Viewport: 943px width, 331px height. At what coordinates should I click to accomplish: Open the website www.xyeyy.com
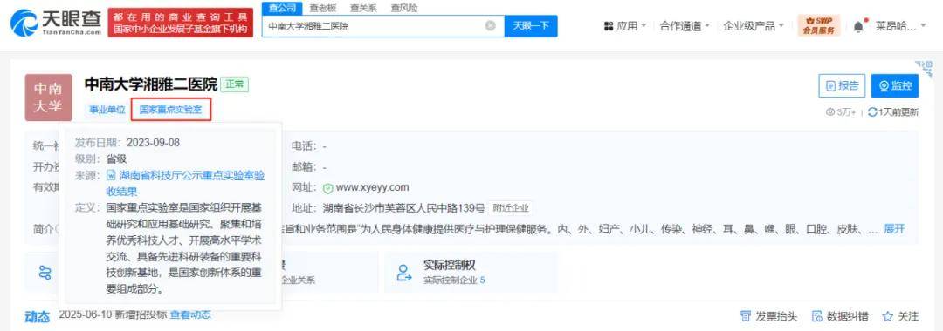(x=372, y=187)
